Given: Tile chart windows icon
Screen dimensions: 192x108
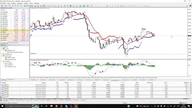Looking at the screenshot, I should click(x=70, y=6).
